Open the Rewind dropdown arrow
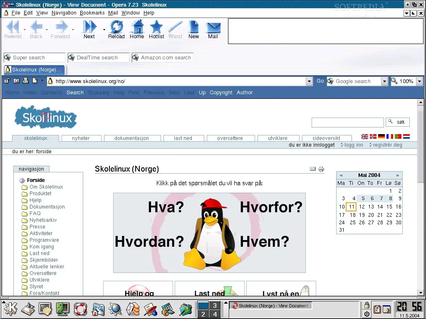Viewport: 426px width, 319px height. (25, 29)
